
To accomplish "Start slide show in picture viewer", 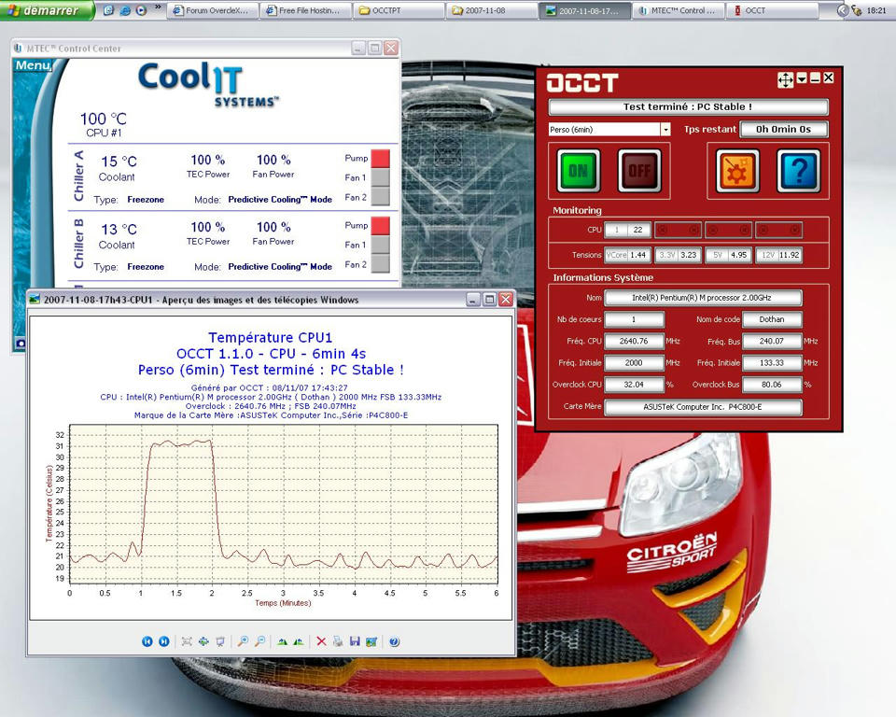I will [x=220, y=641].
